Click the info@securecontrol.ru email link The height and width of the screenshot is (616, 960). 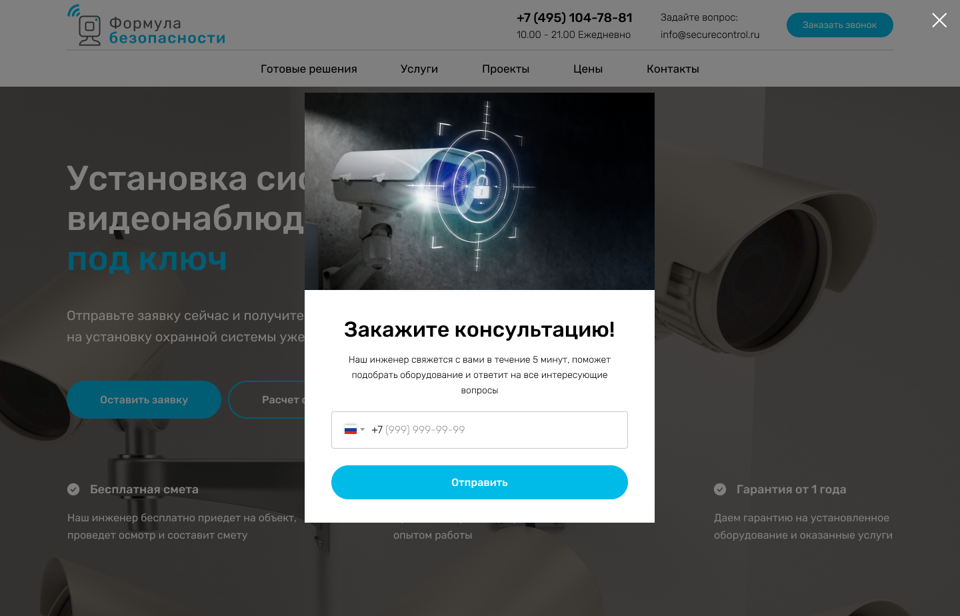(710, 35)
